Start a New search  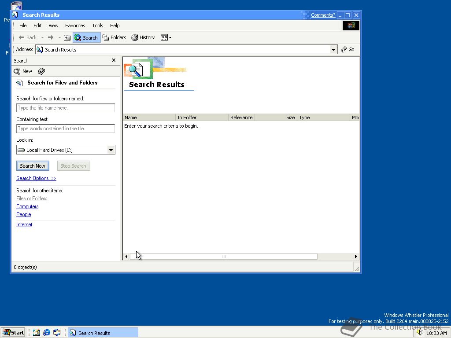pos(23,71)
